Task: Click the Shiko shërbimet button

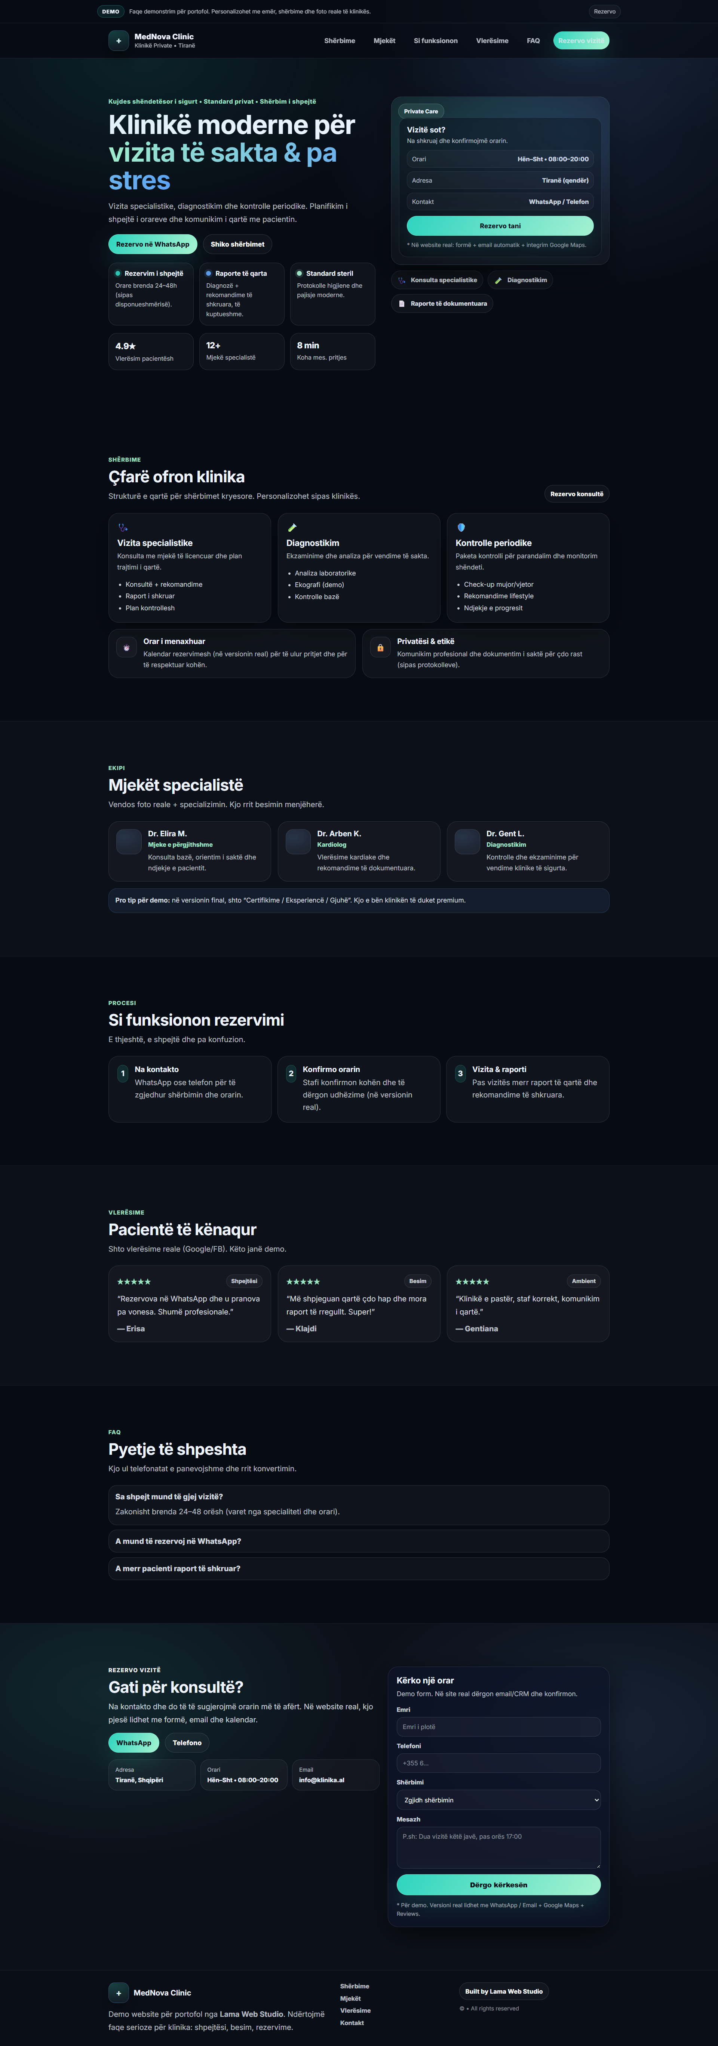Action: point(237,244)
